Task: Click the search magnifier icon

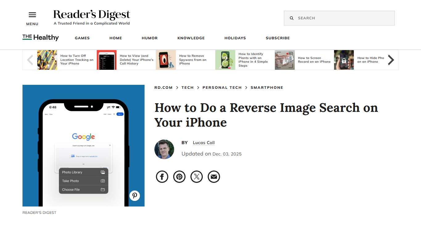Action: (292, 18)
